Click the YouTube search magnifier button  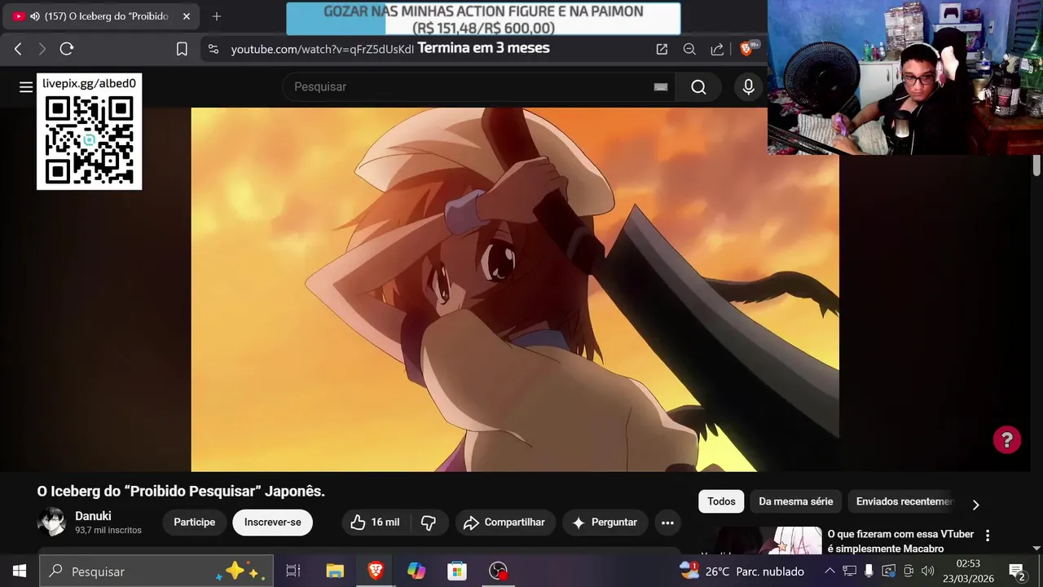point(698,87)
